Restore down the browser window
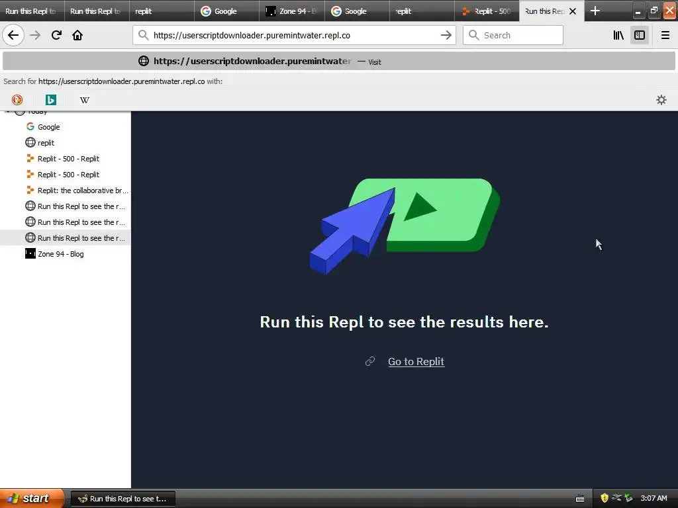 (654, 11)
